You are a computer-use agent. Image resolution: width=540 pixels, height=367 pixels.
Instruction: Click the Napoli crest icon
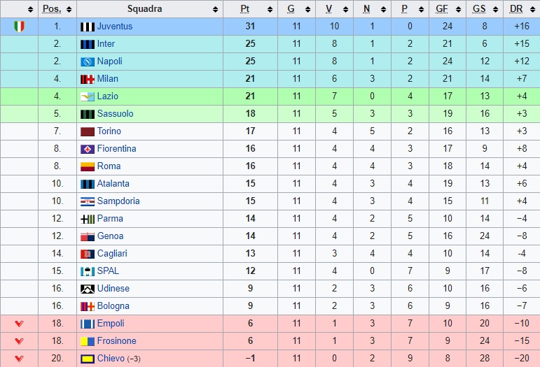click(88, 62)
